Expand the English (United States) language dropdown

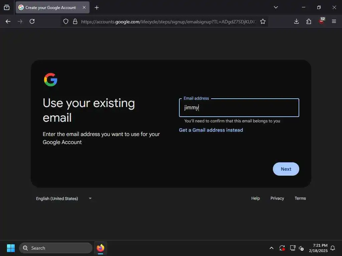coord(64,199)
